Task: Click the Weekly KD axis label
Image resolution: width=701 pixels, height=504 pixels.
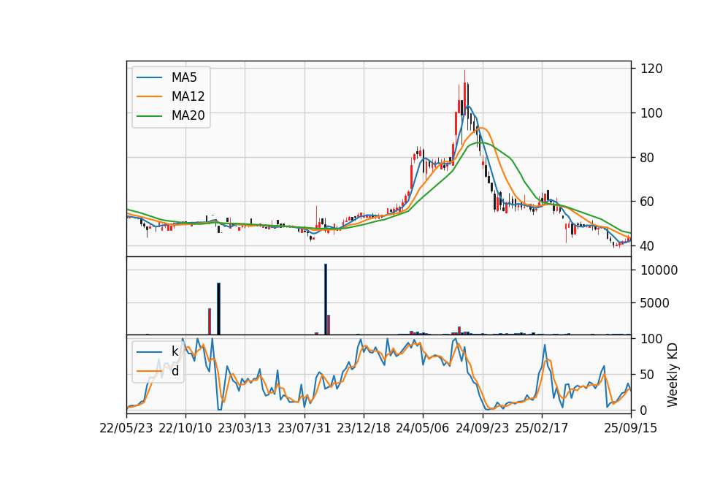Action: (x=673, y=375)
